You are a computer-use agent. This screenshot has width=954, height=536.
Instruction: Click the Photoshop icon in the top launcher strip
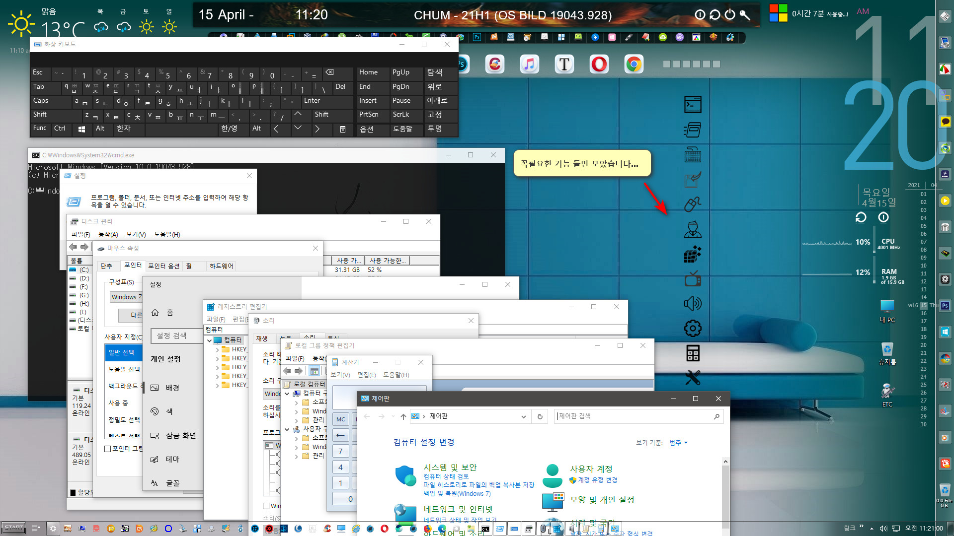point(477,37)
